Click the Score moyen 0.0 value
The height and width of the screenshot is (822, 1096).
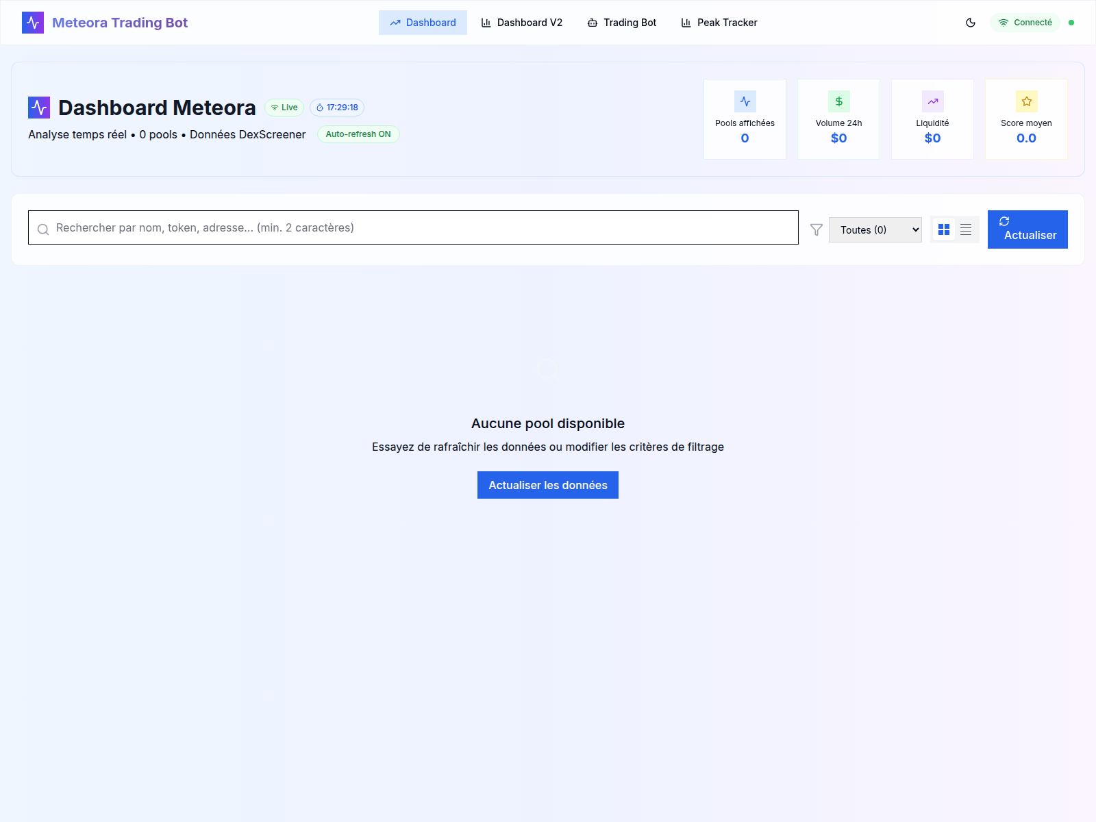(1027, 138)
